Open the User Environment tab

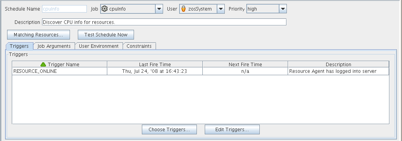[99, 46]
